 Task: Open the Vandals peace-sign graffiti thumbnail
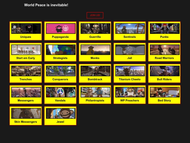click(x=61, y=92)
